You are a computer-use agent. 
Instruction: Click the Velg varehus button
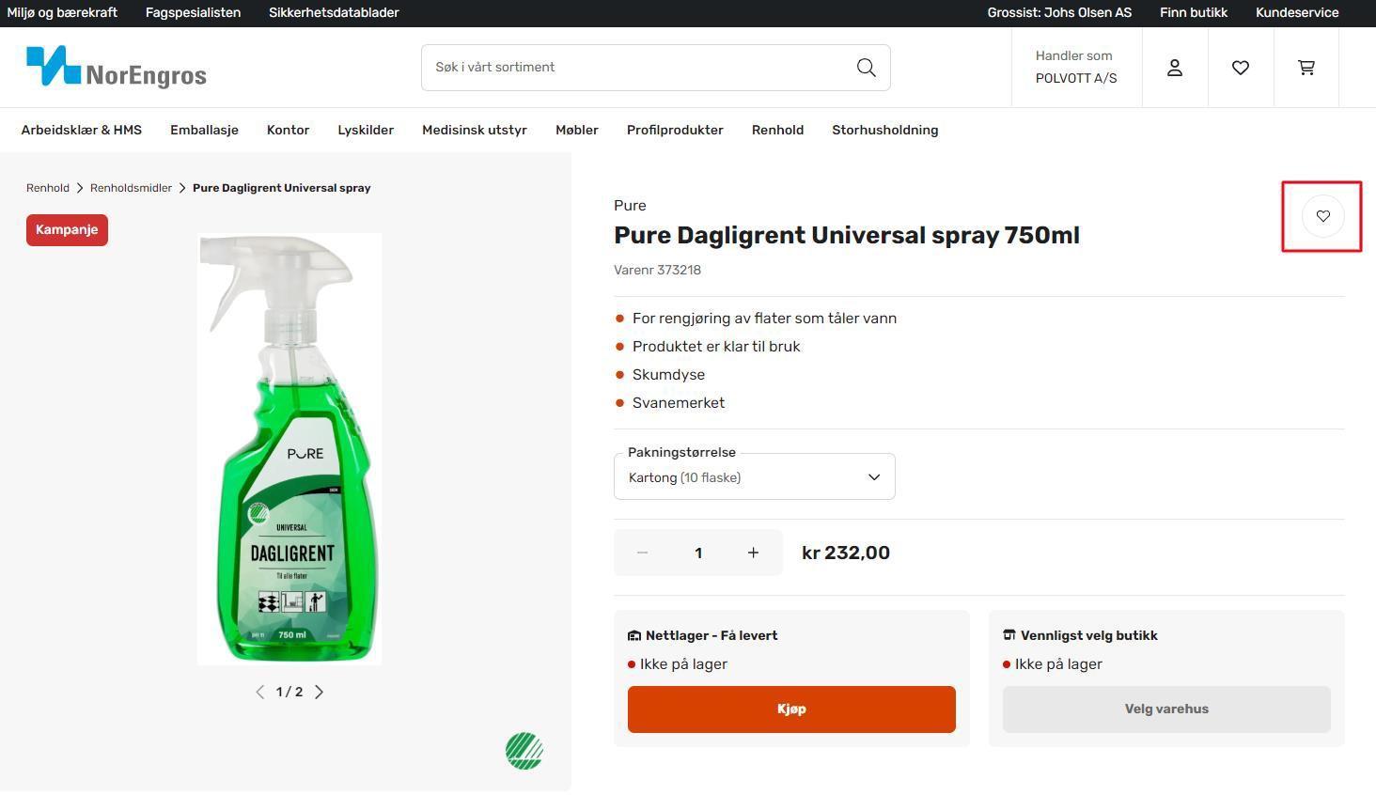coord(1166,709)
